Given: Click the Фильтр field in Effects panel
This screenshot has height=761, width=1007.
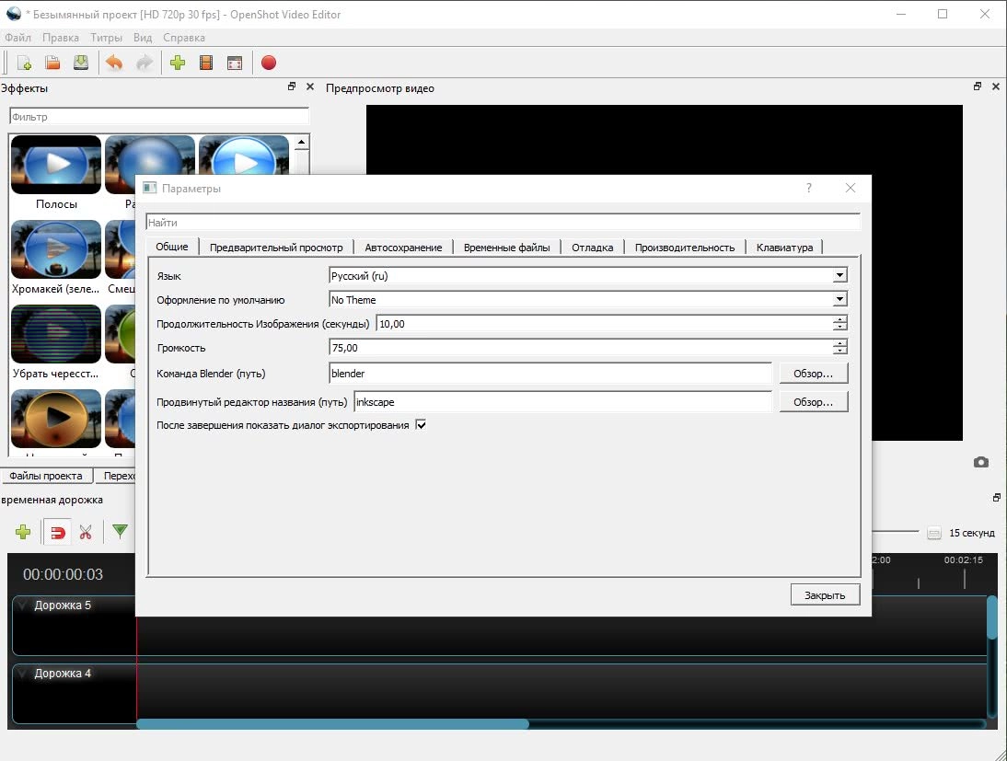Looking at the screenshot, I should (159, 116).
